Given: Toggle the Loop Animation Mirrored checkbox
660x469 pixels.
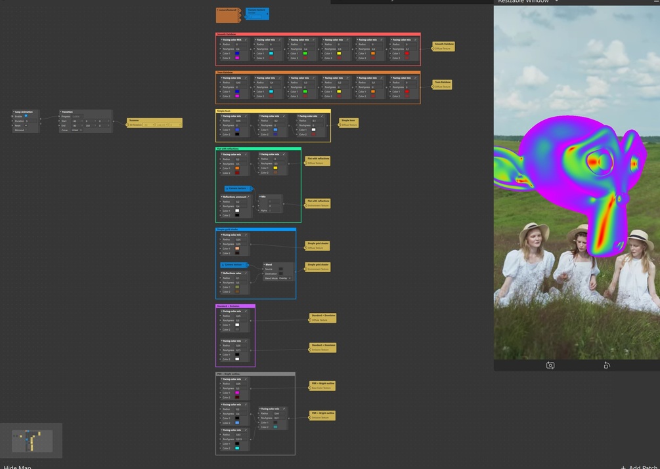Looking at the screenshot, I should coord(26,131).
